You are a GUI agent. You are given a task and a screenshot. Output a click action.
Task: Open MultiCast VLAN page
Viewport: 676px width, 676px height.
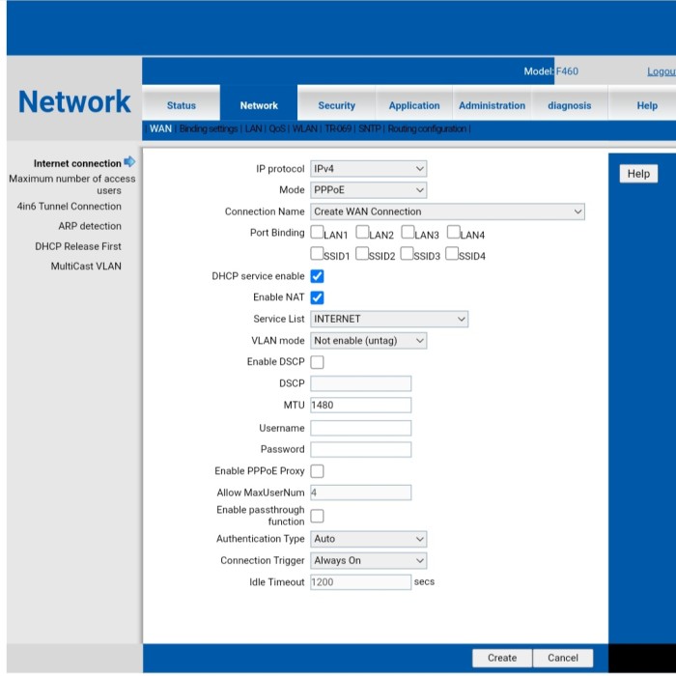pyautogui.click(x=86, y=266)
